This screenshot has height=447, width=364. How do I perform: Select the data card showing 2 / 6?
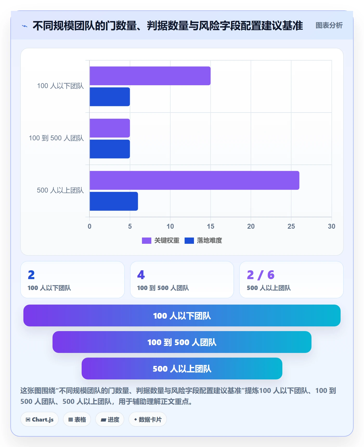click(291, 280)
